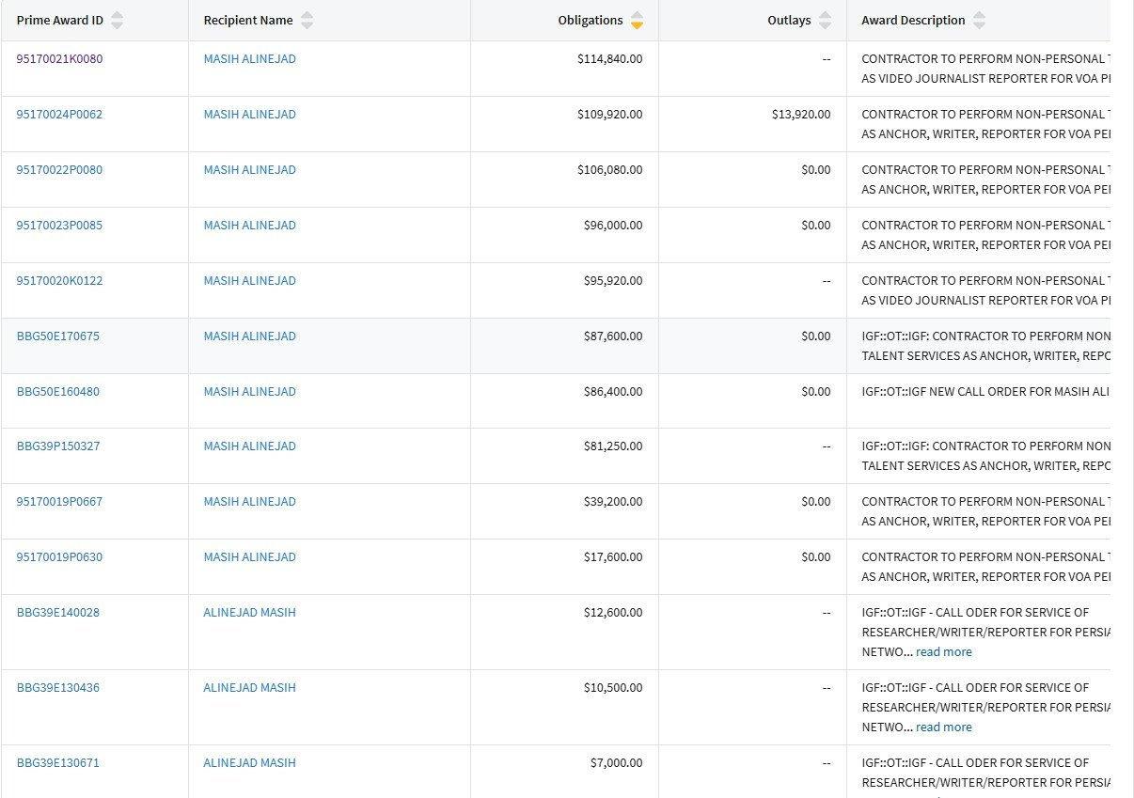Open award ID 95170019P0667

pos(59,502)
